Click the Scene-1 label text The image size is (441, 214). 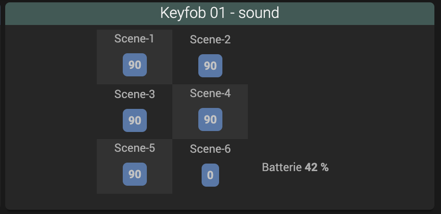point(135,39)
